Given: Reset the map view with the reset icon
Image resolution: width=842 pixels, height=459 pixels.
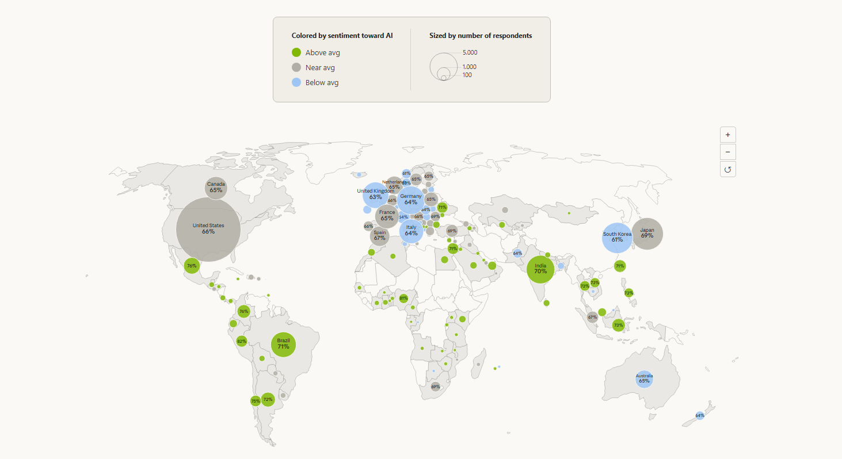Looking at the screenshot, I should coord(727,169).
